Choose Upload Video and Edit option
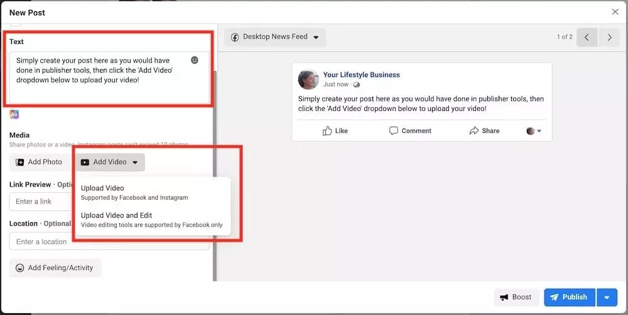This screenshot has width=628, height=315. pos(153,220)
